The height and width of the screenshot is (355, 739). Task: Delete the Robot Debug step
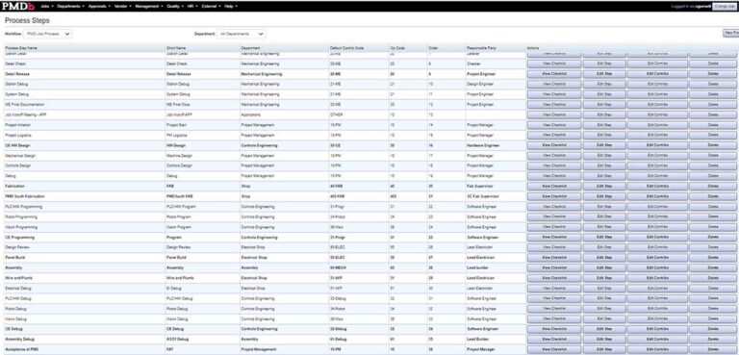click(713, 308)
